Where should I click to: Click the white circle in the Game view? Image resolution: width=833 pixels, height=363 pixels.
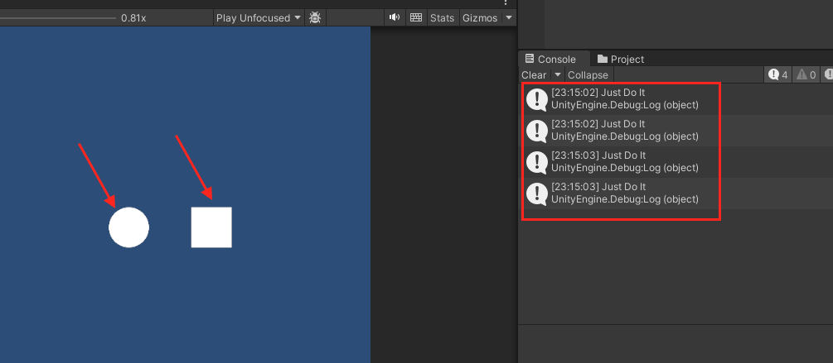pos(129,227)
